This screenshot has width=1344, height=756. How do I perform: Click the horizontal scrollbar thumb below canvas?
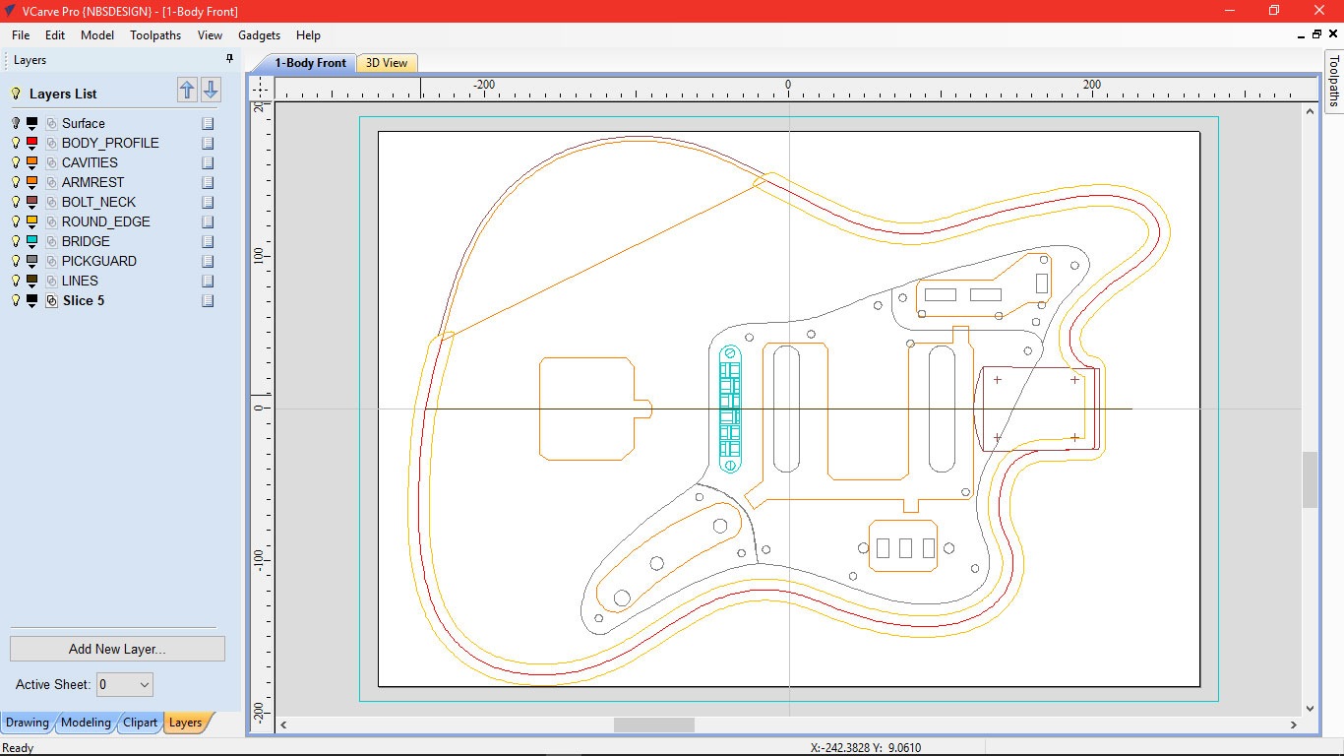654,725
